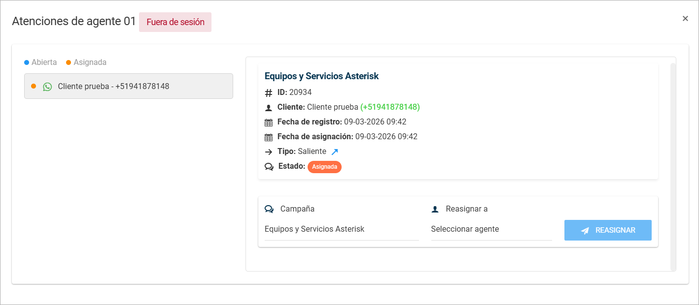Click the Equipos y Servicios Asterisk heading
Screen dimensions: 699x305
[321, 76]
